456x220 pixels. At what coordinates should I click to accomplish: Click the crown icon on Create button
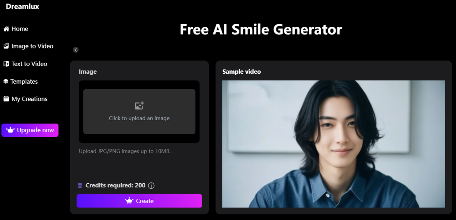click(x=129, y=201)
